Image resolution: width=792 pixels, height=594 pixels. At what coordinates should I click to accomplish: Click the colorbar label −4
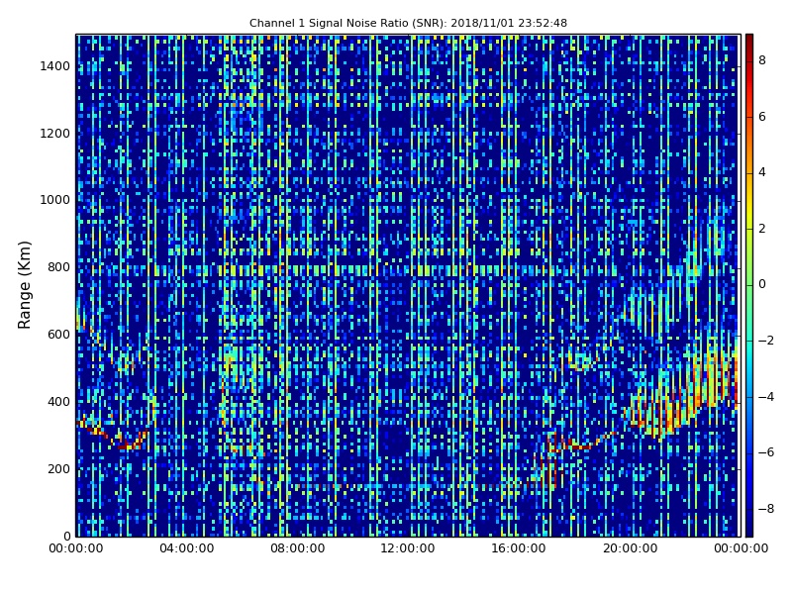[765, 397]
